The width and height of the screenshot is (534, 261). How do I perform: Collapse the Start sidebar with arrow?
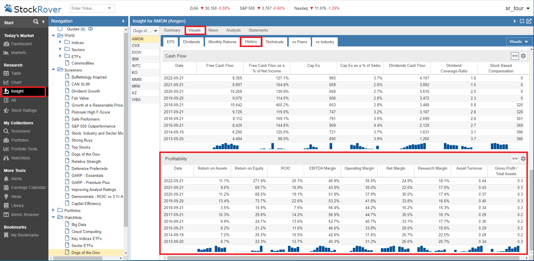(x=43, y=22)
